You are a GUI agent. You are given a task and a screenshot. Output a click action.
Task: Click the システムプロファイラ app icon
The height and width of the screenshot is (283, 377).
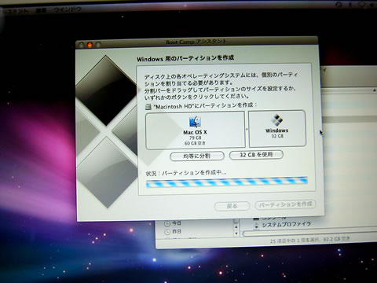tap(257, 225)
